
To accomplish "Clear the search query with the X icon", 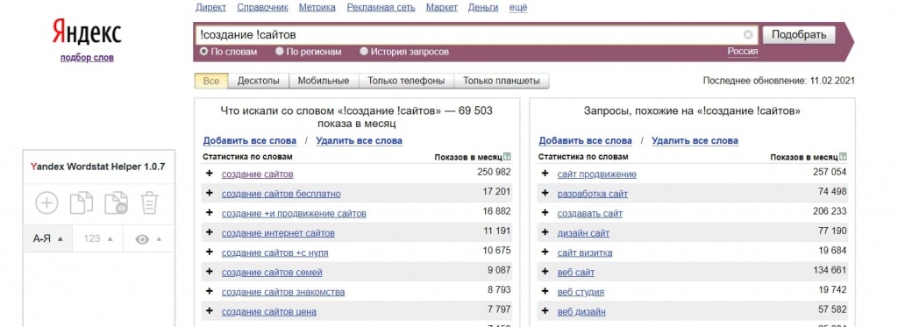I will pyautogui.click(x=748, y=35).
